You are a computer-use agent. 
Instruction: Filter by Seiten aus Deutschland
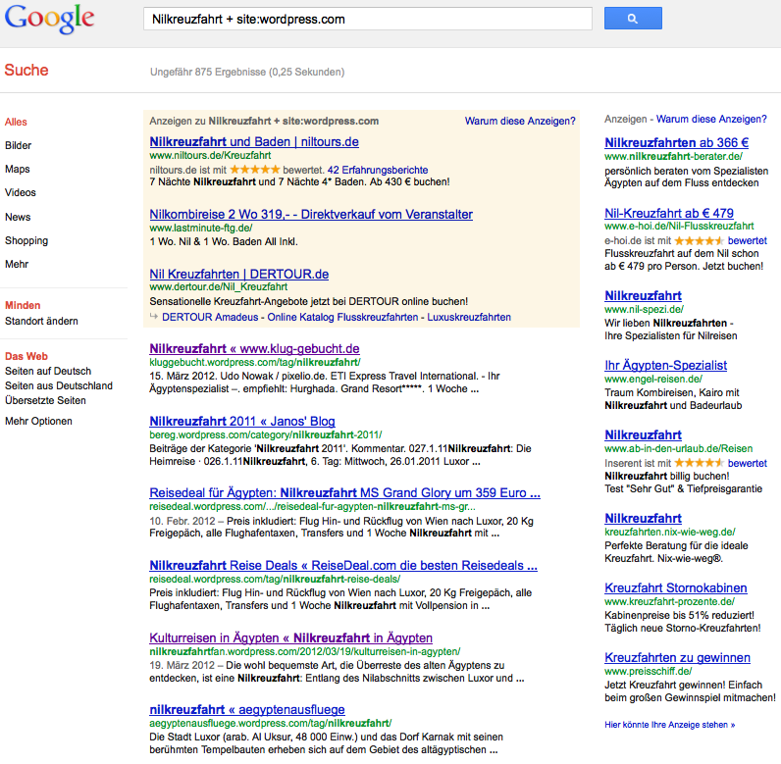point(59,385)
